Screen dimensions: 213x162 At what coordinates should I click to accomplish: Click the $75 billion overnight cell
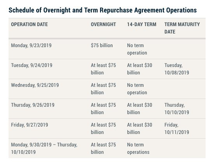[x=102, y=46]
